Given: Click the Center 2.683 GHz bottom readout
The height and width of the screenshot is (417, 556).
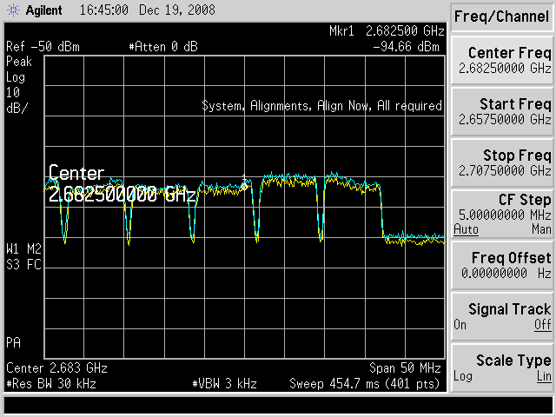Looking at the screenshot, I should point(56,368).
